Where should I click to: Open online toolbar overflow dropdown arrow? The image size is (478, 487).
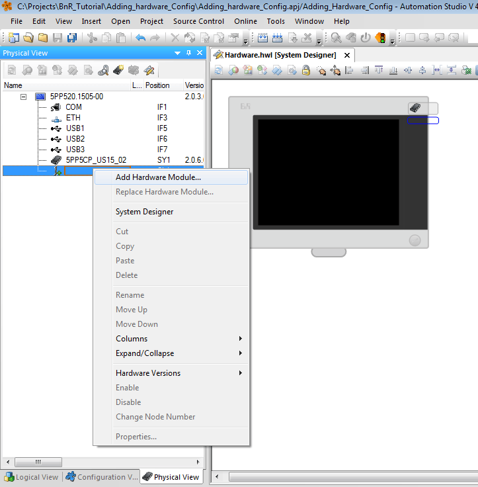tap(392, 41)
